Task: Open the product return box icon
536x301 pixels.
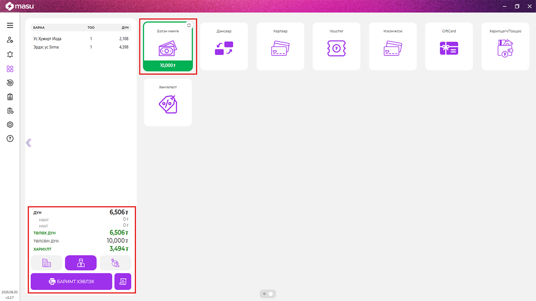Action: pos(10,83)
